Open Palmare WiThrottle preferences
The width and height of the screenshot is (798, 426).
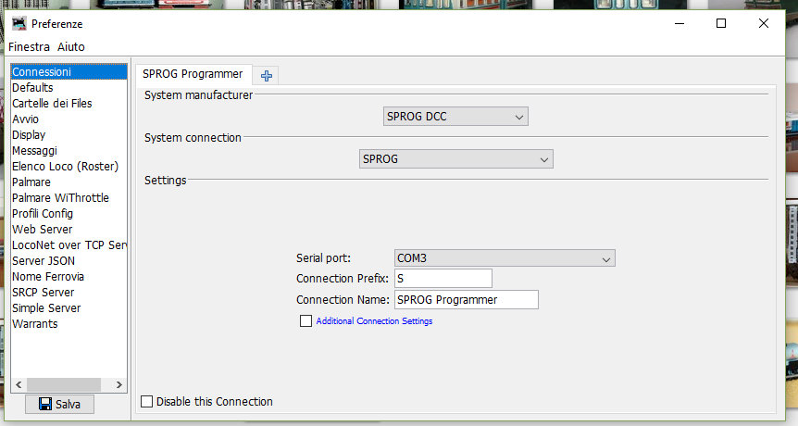click(x=60, y=198)
